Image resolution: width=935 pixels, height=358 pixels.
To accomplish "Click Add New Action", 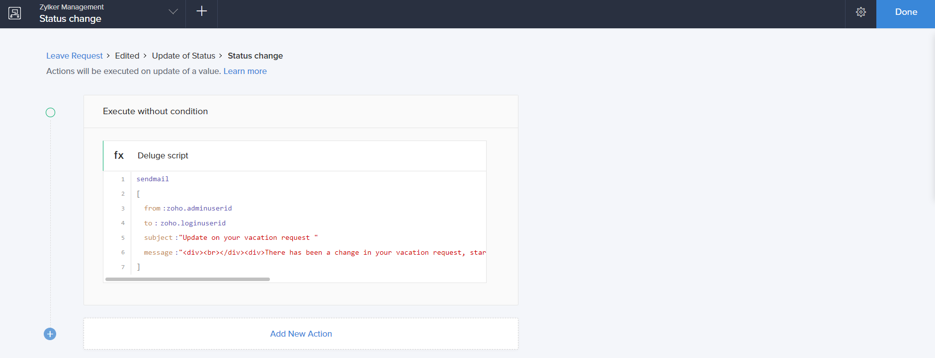I will point(301,334).
